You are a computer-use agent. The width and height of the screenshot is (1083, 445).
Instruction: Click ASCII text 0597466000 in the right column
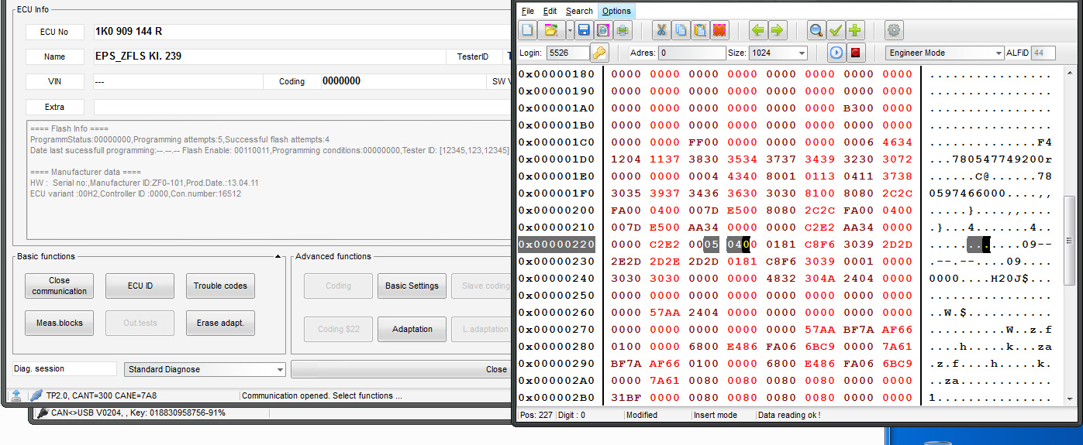967,193
